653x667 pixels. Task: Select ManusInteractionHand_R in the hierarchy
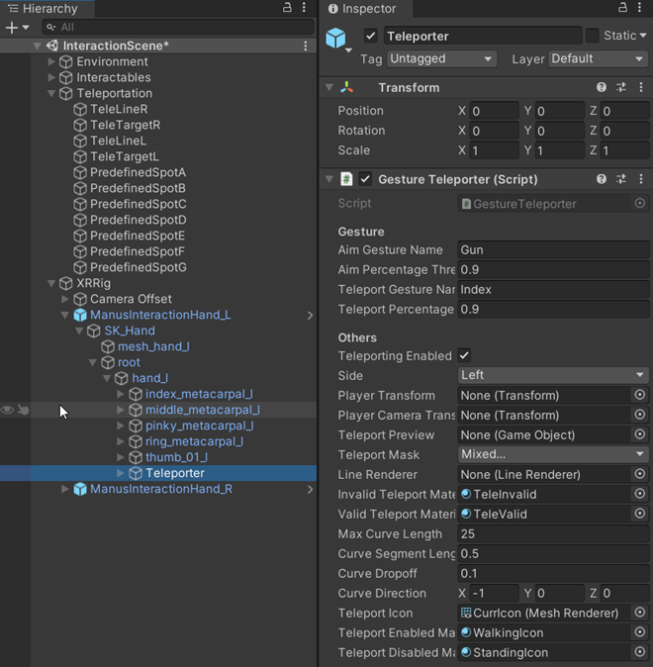click(x=160, y=489)
